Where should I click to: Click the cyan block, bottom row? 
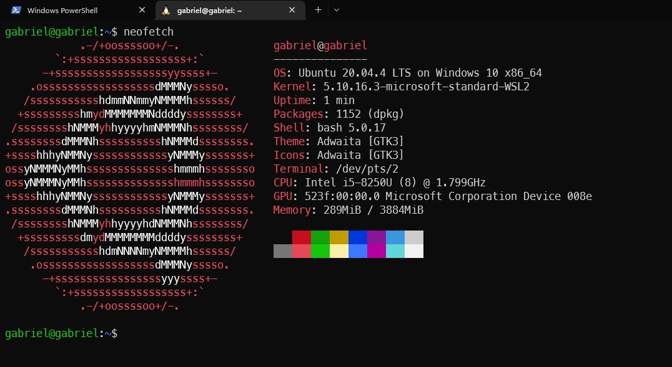pos(395,251)
